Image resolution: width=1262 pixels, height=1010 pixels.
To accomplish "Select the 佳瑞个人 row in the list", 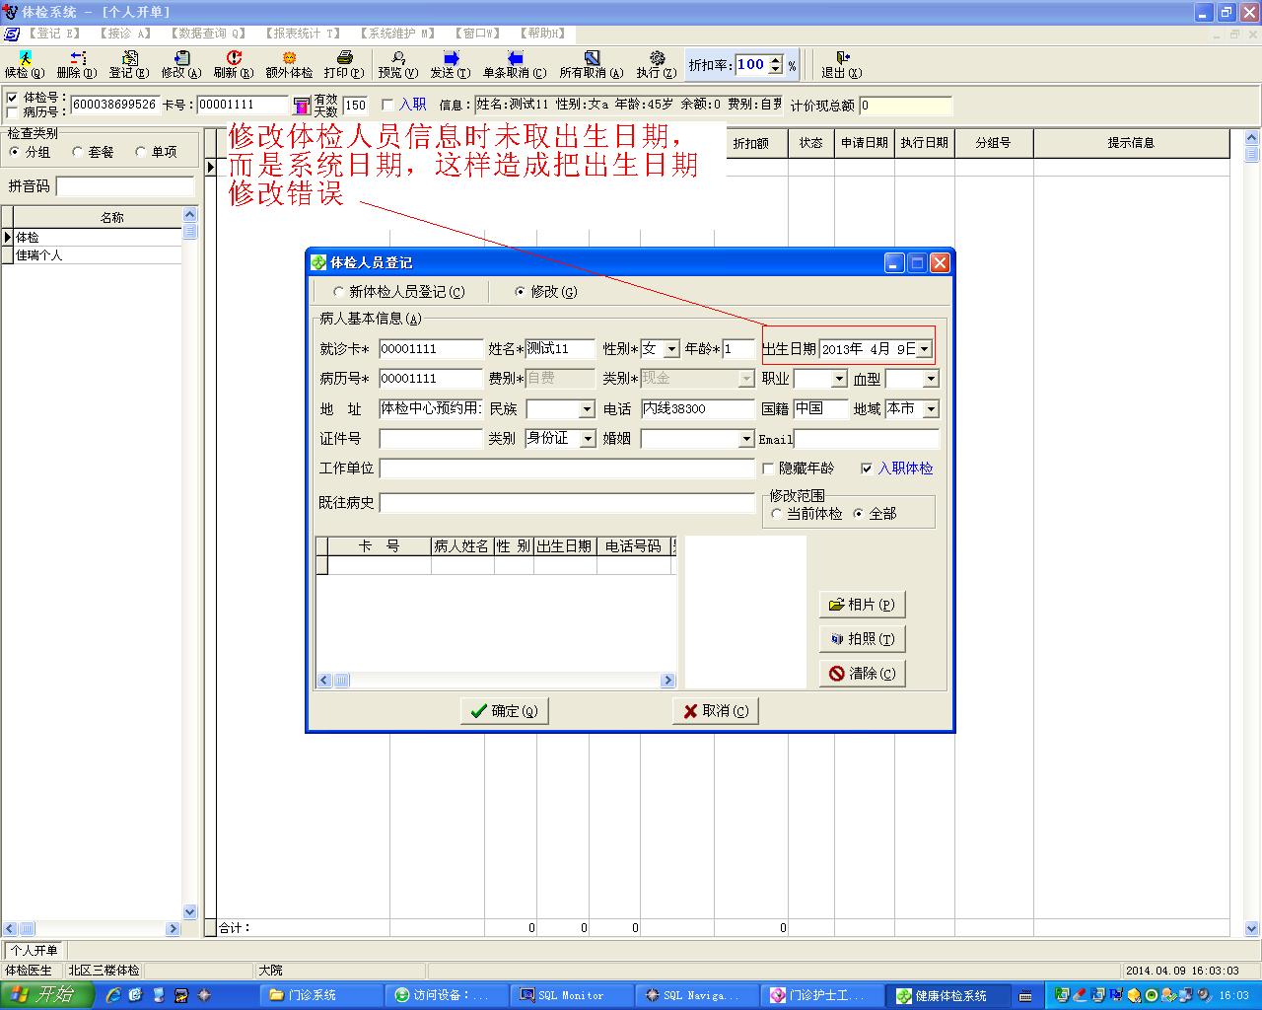I will coord(98,255).
